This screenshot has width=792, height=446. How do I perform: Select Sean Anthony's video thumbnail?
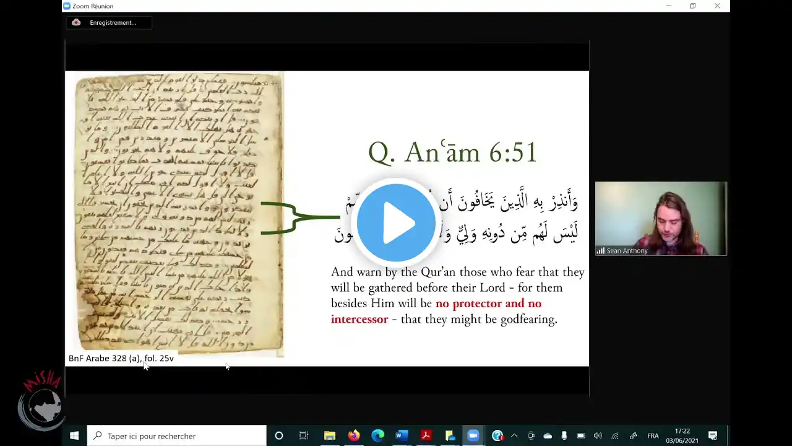660,218
